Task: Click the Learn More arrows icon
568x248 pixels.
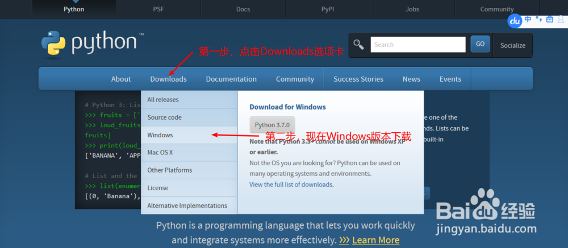Action: pyautogui.click(x=344, y=240)
